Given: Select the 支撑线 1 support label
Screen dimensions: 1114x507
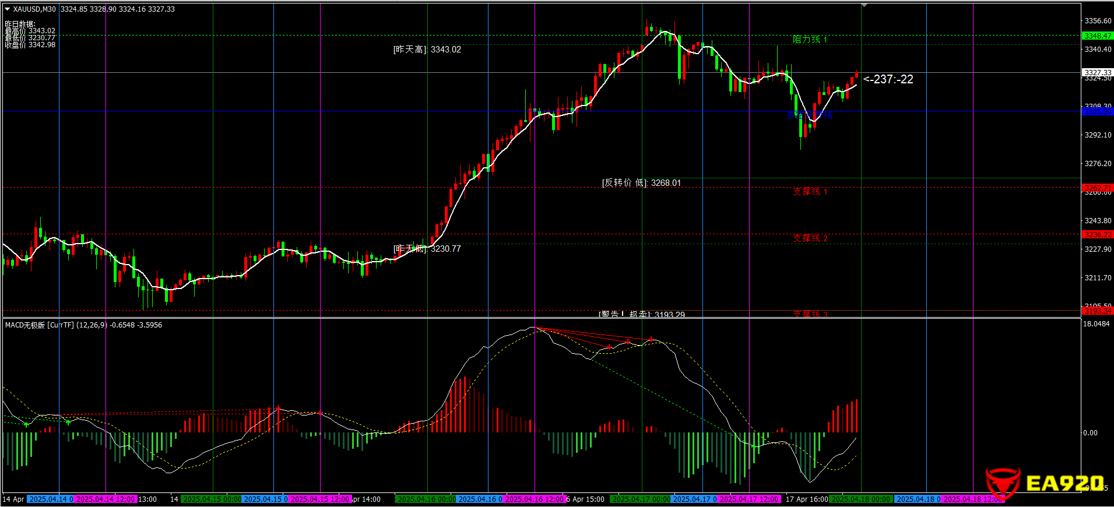Looking at the screenshot, I should pyautogui.click(x=810, y=192).
